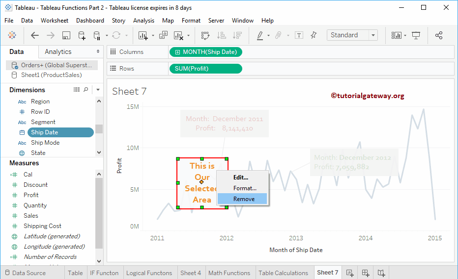Switch to the Math Functions sheet tab

click(x=229, y=273)
